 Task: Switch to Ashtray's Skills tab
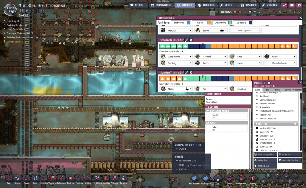pos(277,89)
